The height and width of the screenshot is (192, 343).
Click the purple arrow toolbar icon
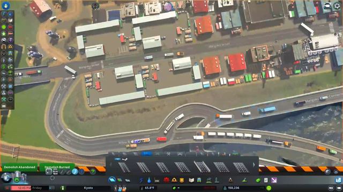coord(274,180)
